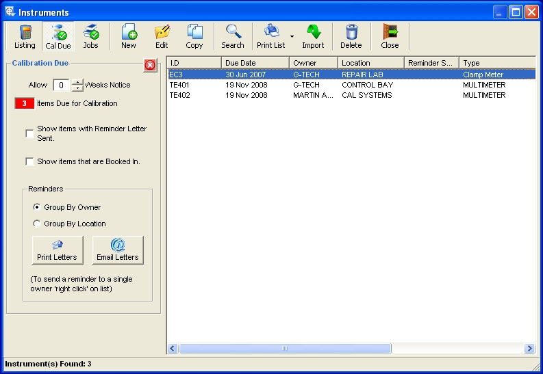The height and width of the screenshot is (374, 543).
Task: Delete the selected instrument
Action: click(351, 36)
